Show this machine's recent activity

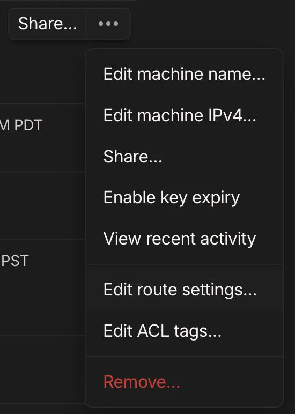pos(185,239)
